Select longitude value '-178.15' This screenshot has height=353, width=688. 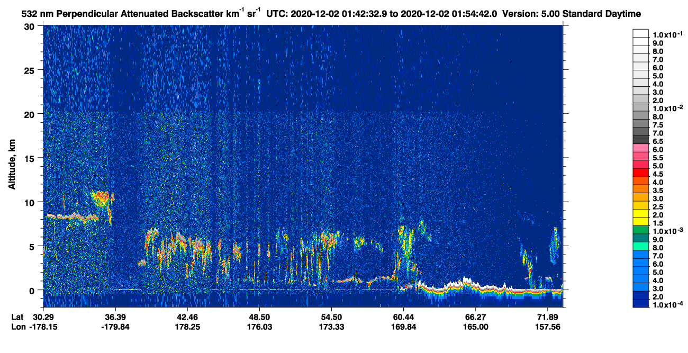coord(43,327)
